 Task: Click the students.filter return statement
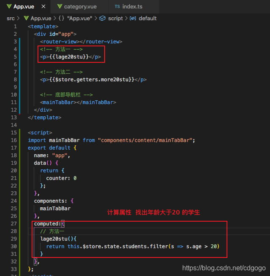click(x=133, y=247)
